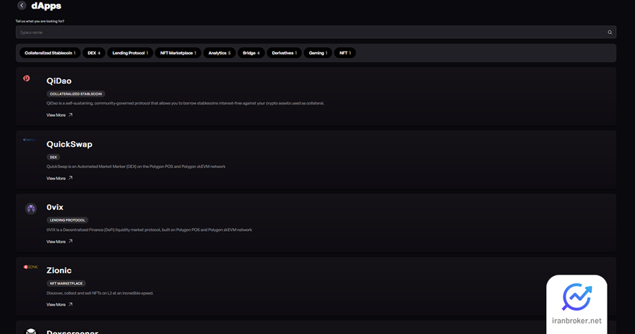This screenshot has width=635, height=334.
Task: Choose the Analytics filter chip
Action: (x=219, y=53)
